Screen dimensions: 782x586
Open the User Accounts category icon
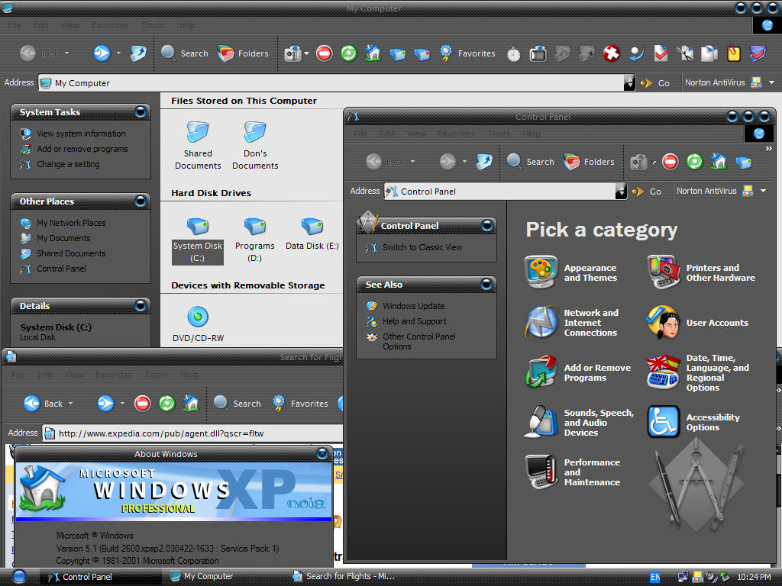[x=662, y=323]
